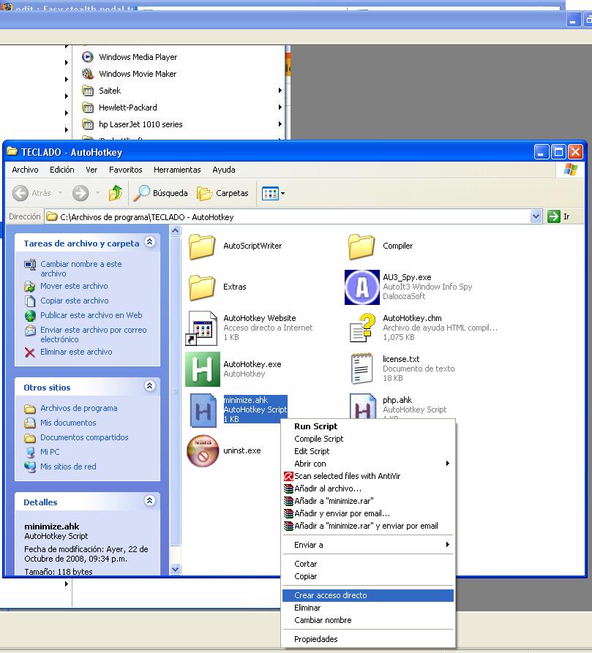592x653 pixels.
Task: Collapse the Otros sitios panel
Action: click(149, 386)
